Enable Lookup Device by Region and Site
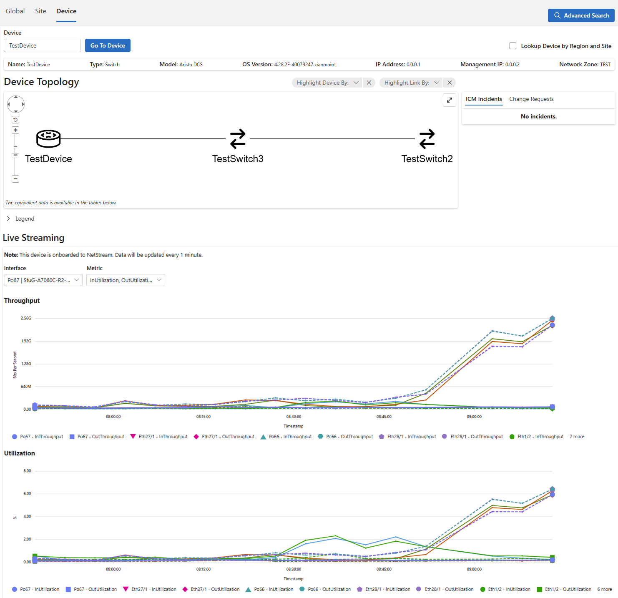 [x=513, y=46]
